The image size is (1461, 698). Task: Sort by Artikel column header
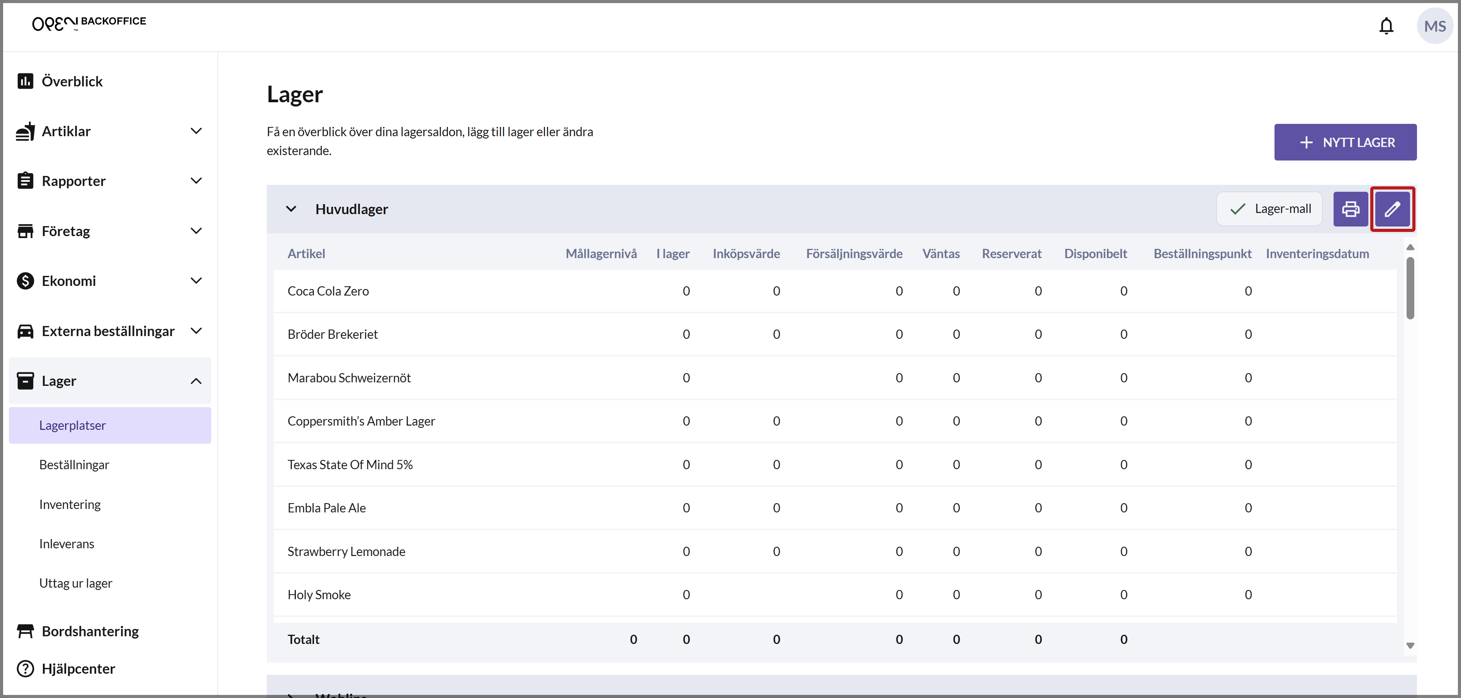306,254
